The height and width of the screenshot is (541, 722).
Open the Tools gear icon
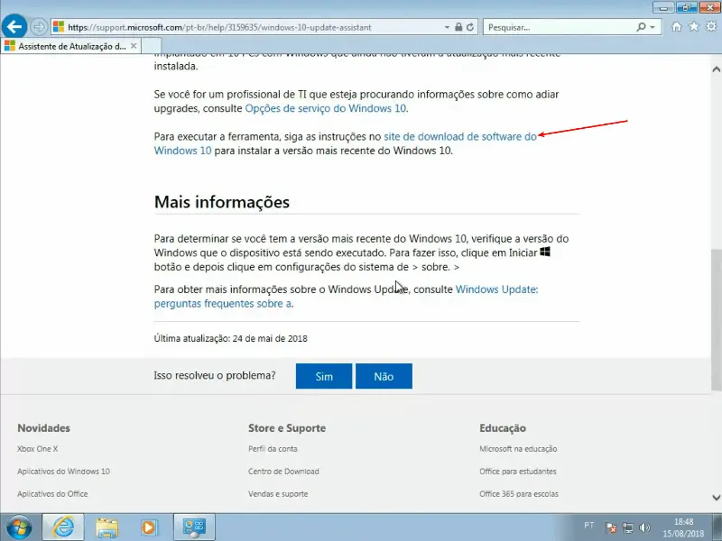711,26
